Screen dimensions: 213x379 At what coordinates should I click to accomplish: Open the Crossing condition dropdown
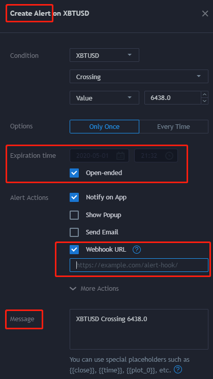[x=139, y=77]
